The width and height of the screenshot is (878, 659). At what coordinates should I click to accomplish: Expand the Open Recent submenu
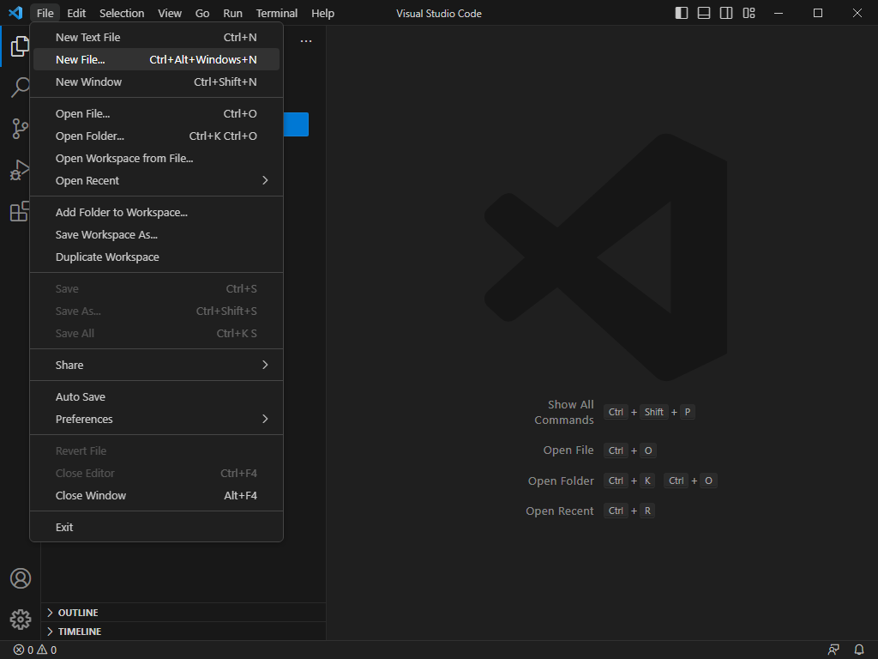pos(156,180)
